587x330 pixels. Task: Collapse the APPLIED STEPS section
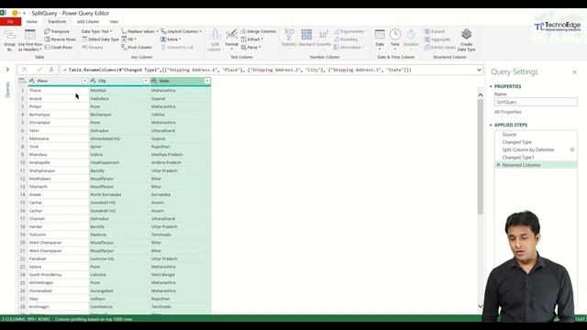[491, 125]
